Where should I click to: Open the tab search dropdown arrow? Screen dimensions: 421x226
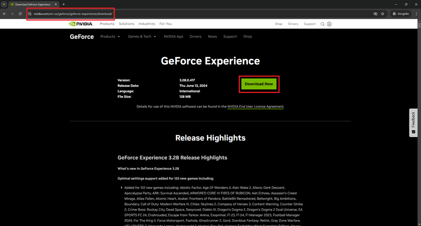tap(4, 4)
